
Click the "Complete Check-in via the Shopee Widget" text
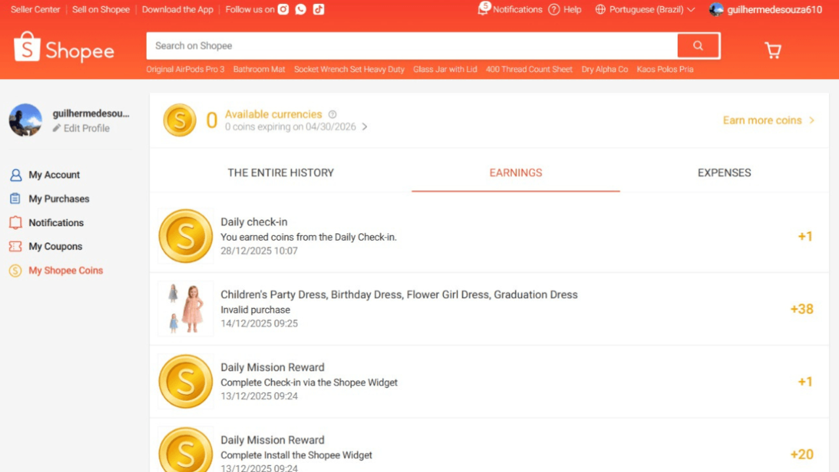309,382
